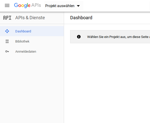Click the Dashboard sidebar icon
The image size is (150, 123).
click(x=7, y=31)
